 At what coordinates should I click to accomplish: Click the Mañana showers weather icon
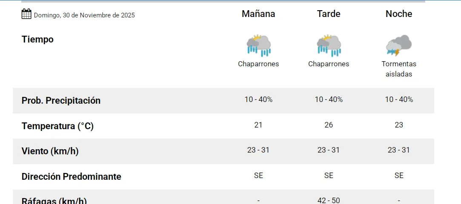tap(258, 45)
